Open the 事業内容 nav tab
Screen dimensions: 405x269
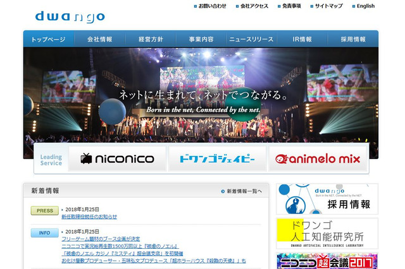click(201, 39)
